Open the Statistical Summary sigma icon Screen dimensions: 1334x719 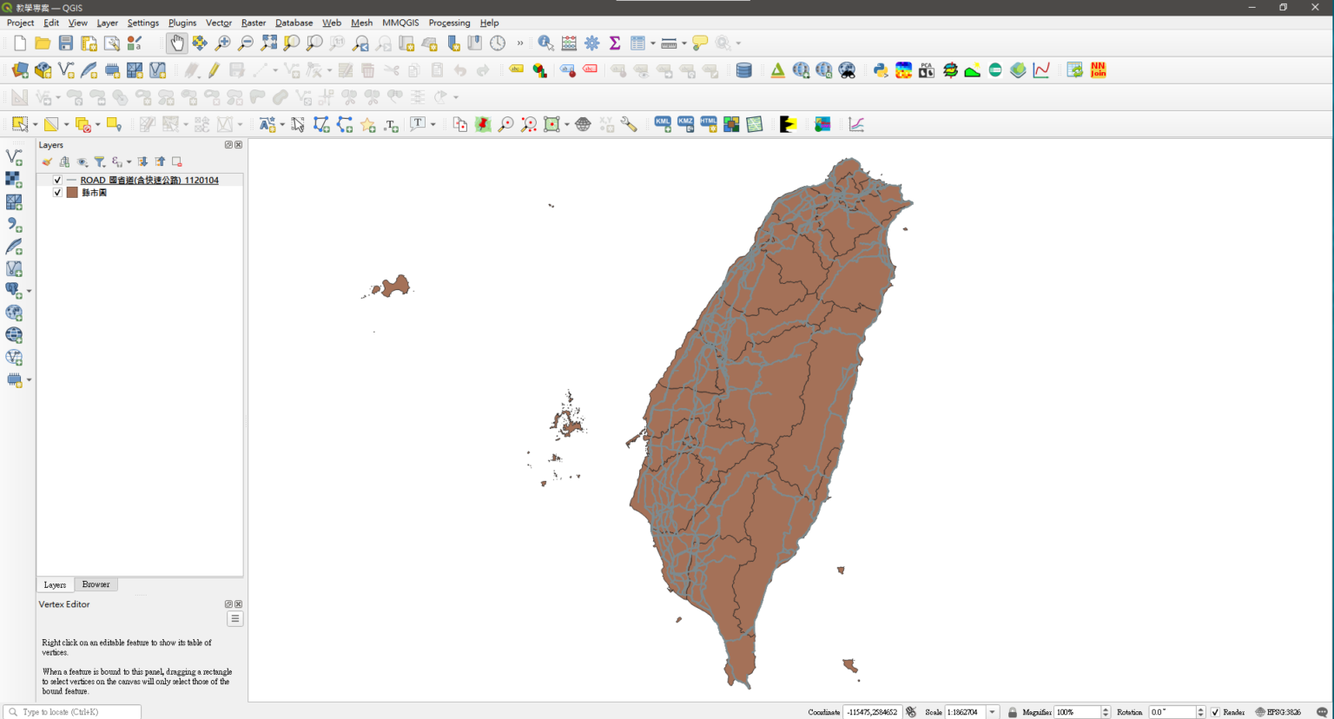pos(615,43)
